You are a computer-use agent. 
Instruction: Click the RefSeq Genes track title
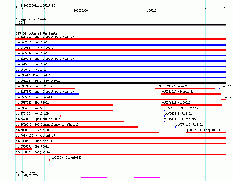26,172
